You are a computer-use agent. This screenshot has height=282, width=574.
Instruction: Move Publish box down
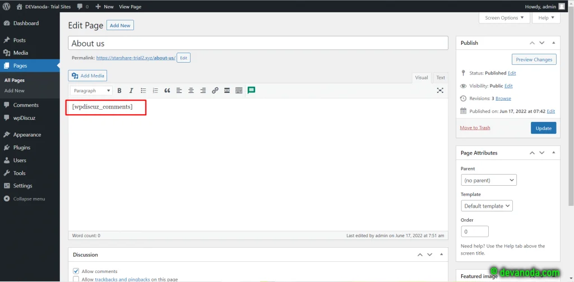(542, 43)
